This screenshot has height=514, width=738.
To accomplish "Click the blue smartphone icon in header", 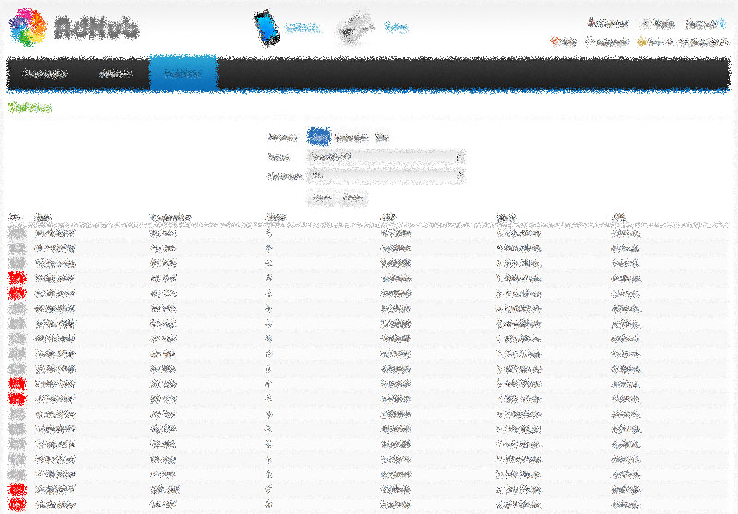I will 267,28.
